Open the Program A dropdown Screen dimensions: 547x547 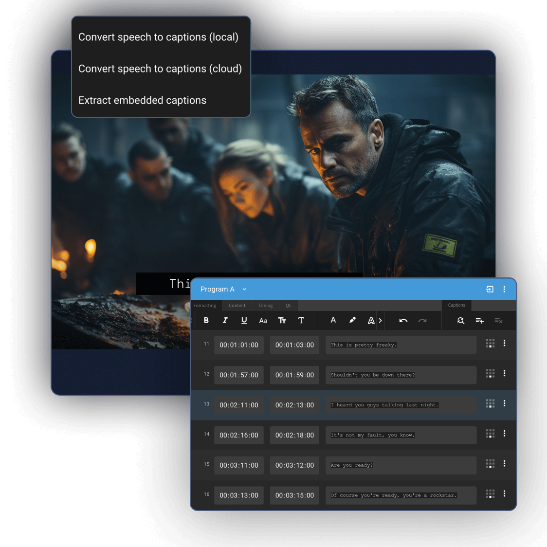(223, 289)
